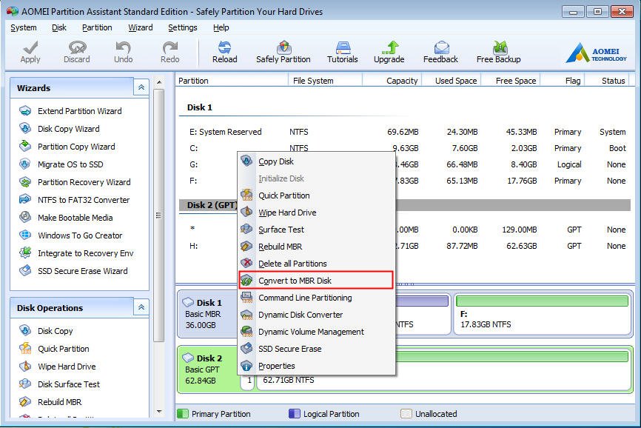The width and height of the screenshot is (641, 428).
Task: Choose Dynamic Volume Management
Action: click(x=316, y=332)
